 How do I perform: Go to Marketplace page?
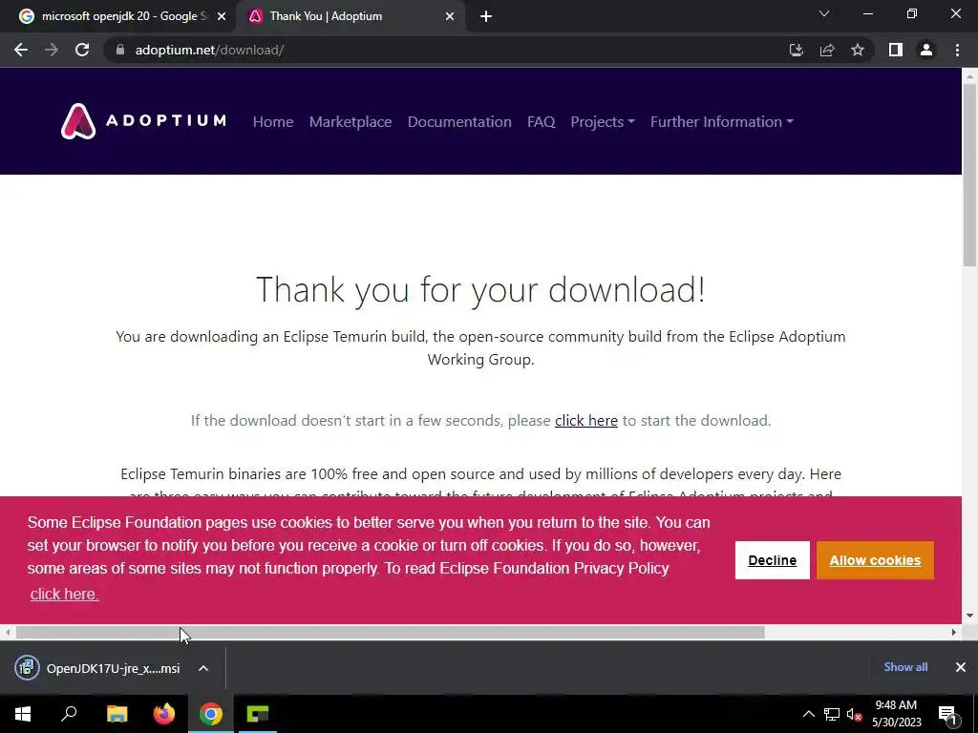point(351,121)
